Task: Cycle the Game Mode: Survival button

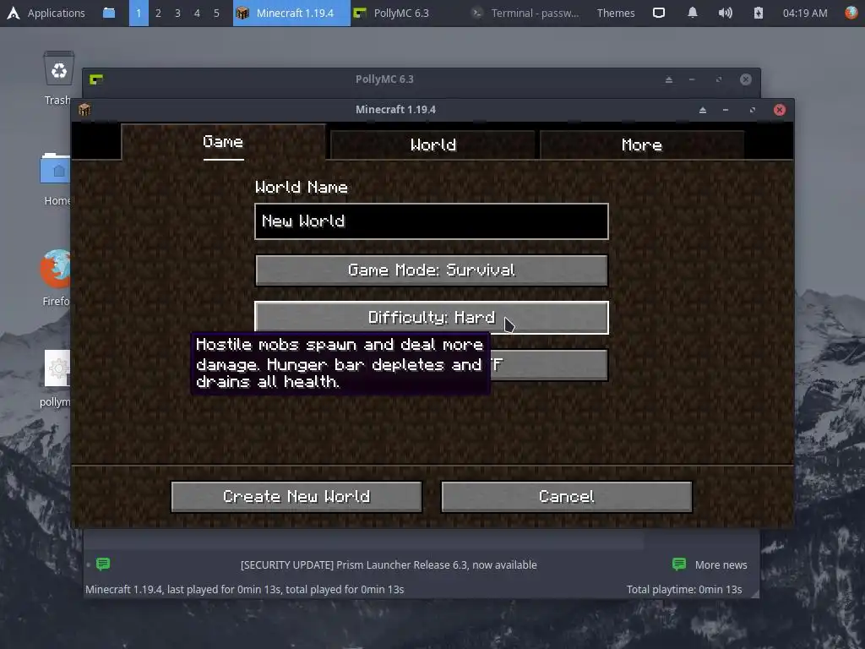Action: pos(432,270)
